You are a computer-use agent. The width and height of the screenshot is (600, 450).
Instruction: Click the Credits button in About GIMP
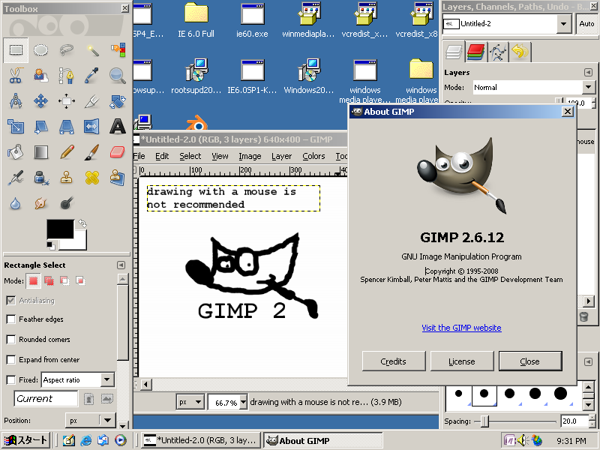point(393,361)
